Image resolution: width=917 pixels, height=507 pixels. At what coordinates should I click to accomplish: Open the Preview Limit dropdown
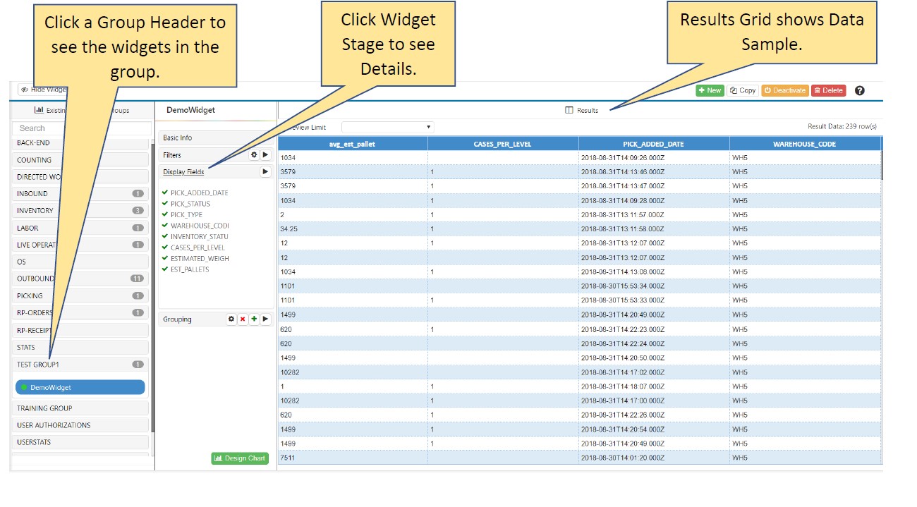[x=387, y=128]
